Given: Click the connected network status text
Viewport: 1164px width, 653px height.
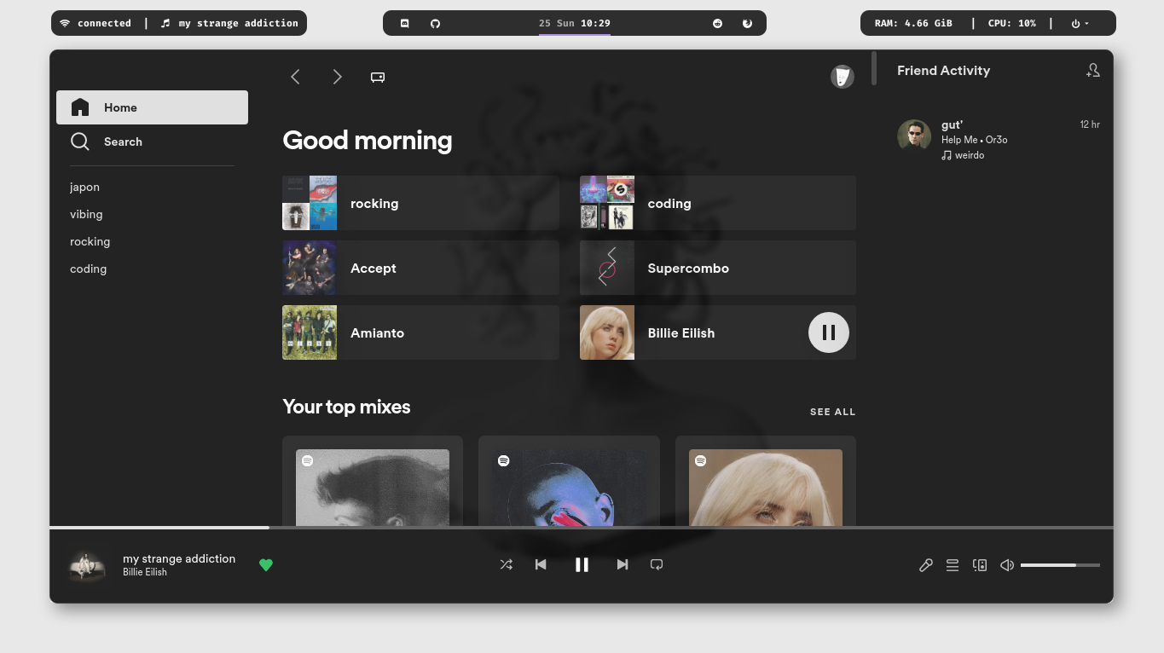Looking at the screenshot, I should point(104,23).
